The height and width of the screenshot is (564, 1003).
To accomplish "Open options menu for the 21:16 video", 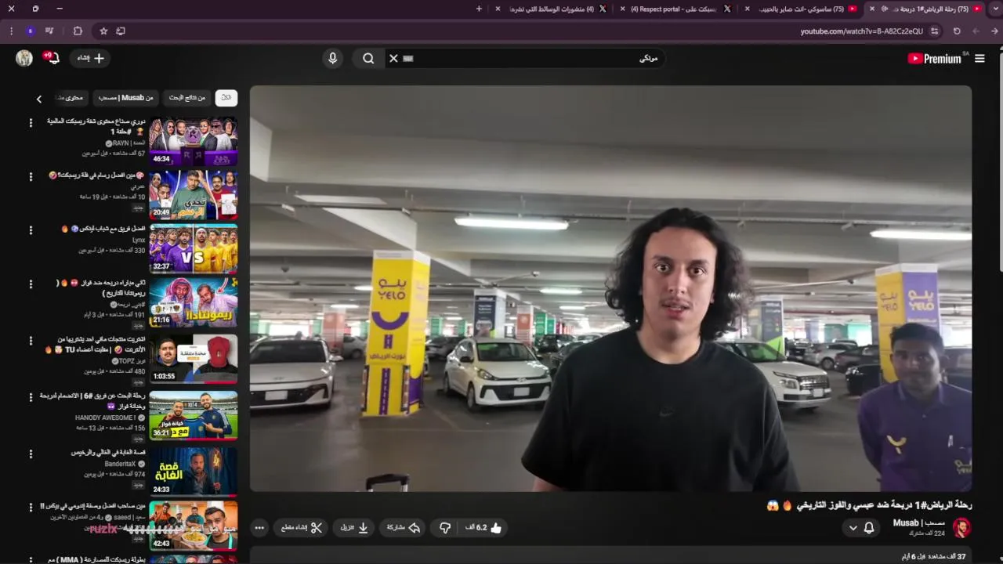I will [31, 284].
